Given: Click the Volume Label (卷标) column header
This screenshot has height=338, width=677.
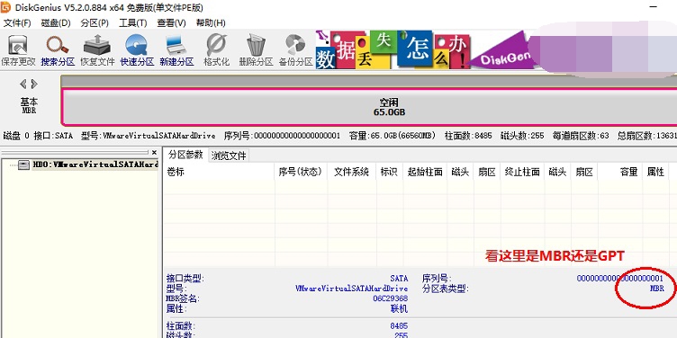Looking at the screenshot, I should pos(220,172).
